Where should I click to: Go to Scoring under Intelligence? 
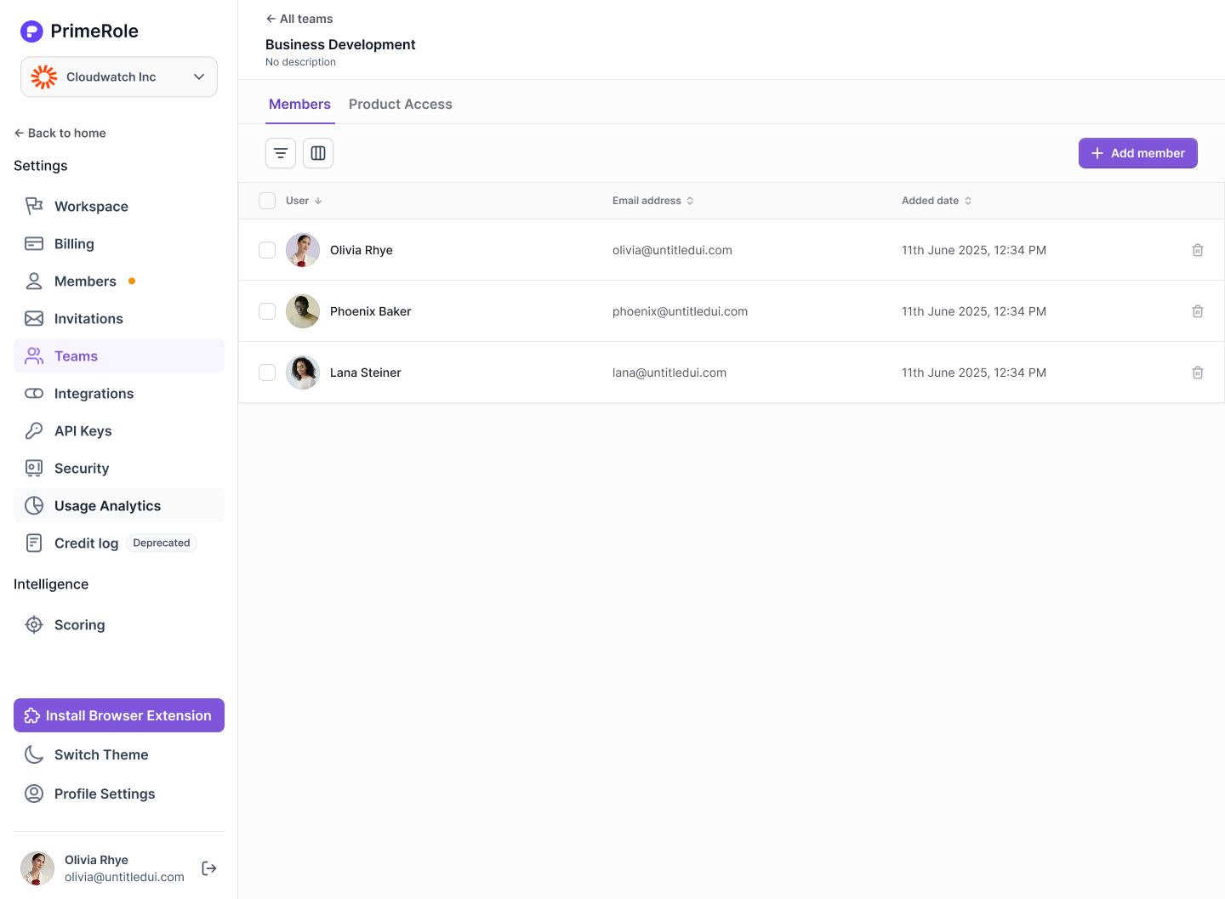(80, 625)
